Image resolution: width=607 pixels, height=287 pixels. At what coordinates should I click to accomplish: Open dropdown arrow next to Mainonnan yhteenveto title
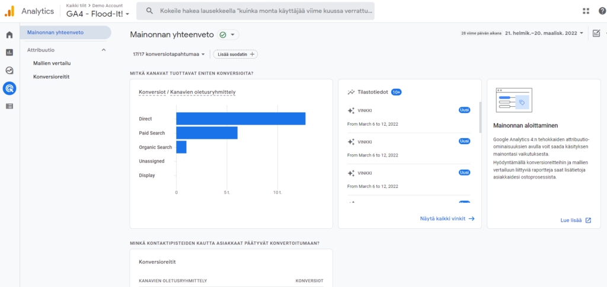click(232, 35)
